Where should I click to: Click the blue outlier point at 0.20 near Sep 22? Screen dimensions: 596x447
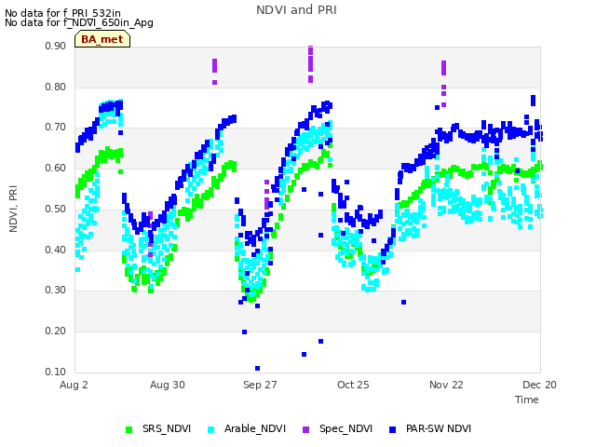pyautogui.click(x=244, y=332)
